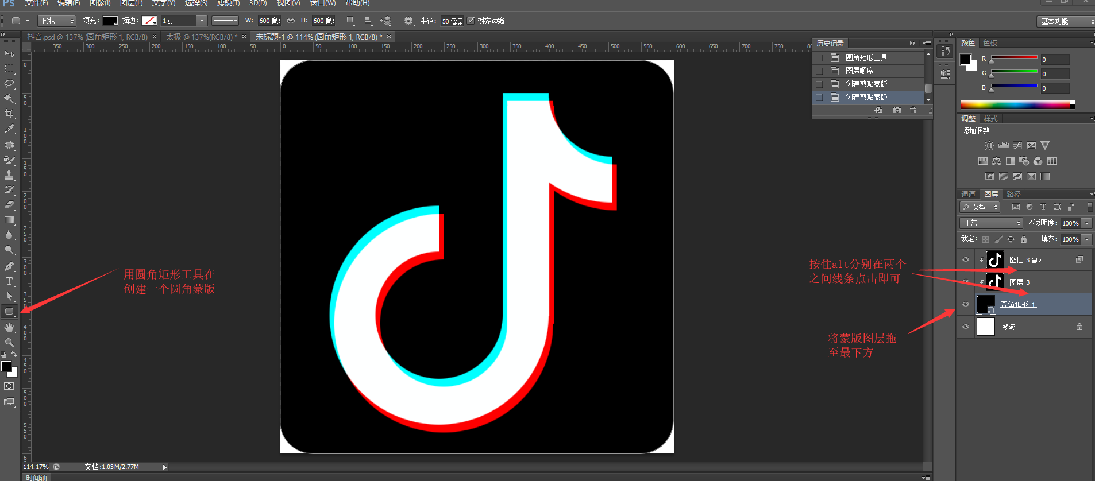Toggle layer filter on/off switch

pos(1090,207)
